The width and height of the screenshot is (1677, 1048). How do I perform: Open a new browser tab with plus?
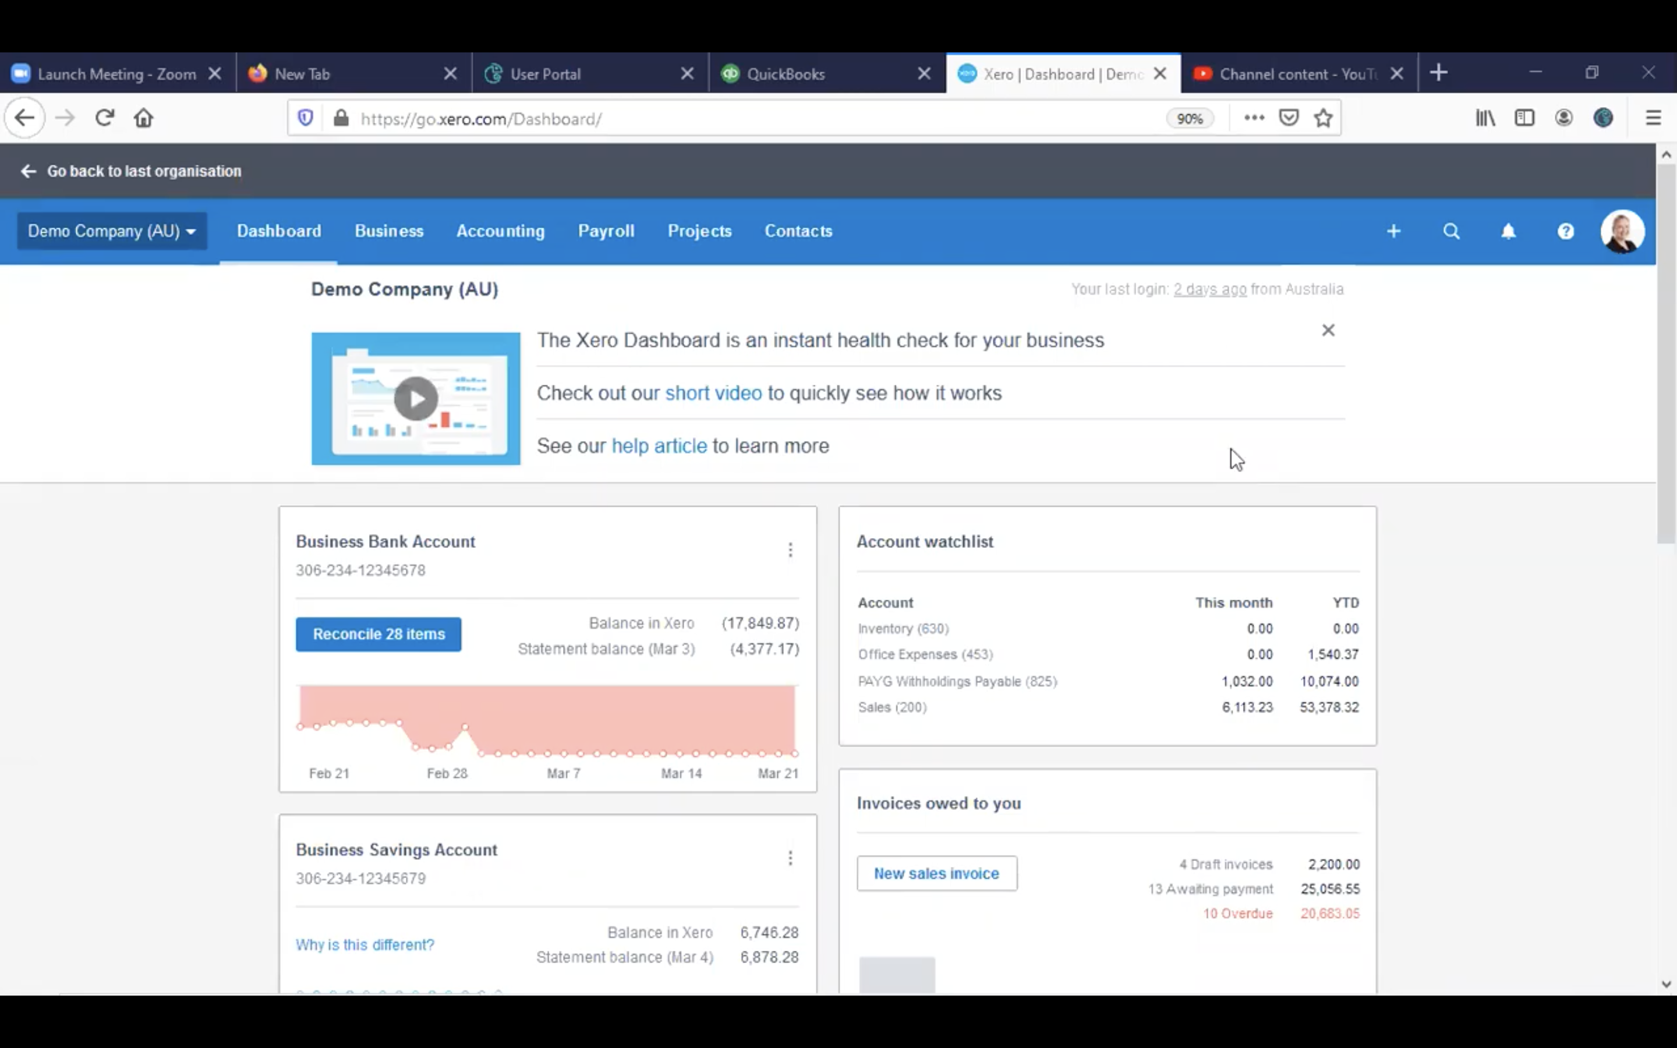(1439, 72)
